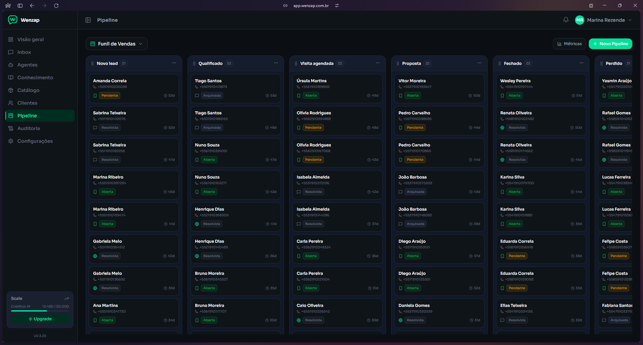Viewport: 643px width, 345px height.
Task: Open Agentes section
Action: (x=40, y=65)
